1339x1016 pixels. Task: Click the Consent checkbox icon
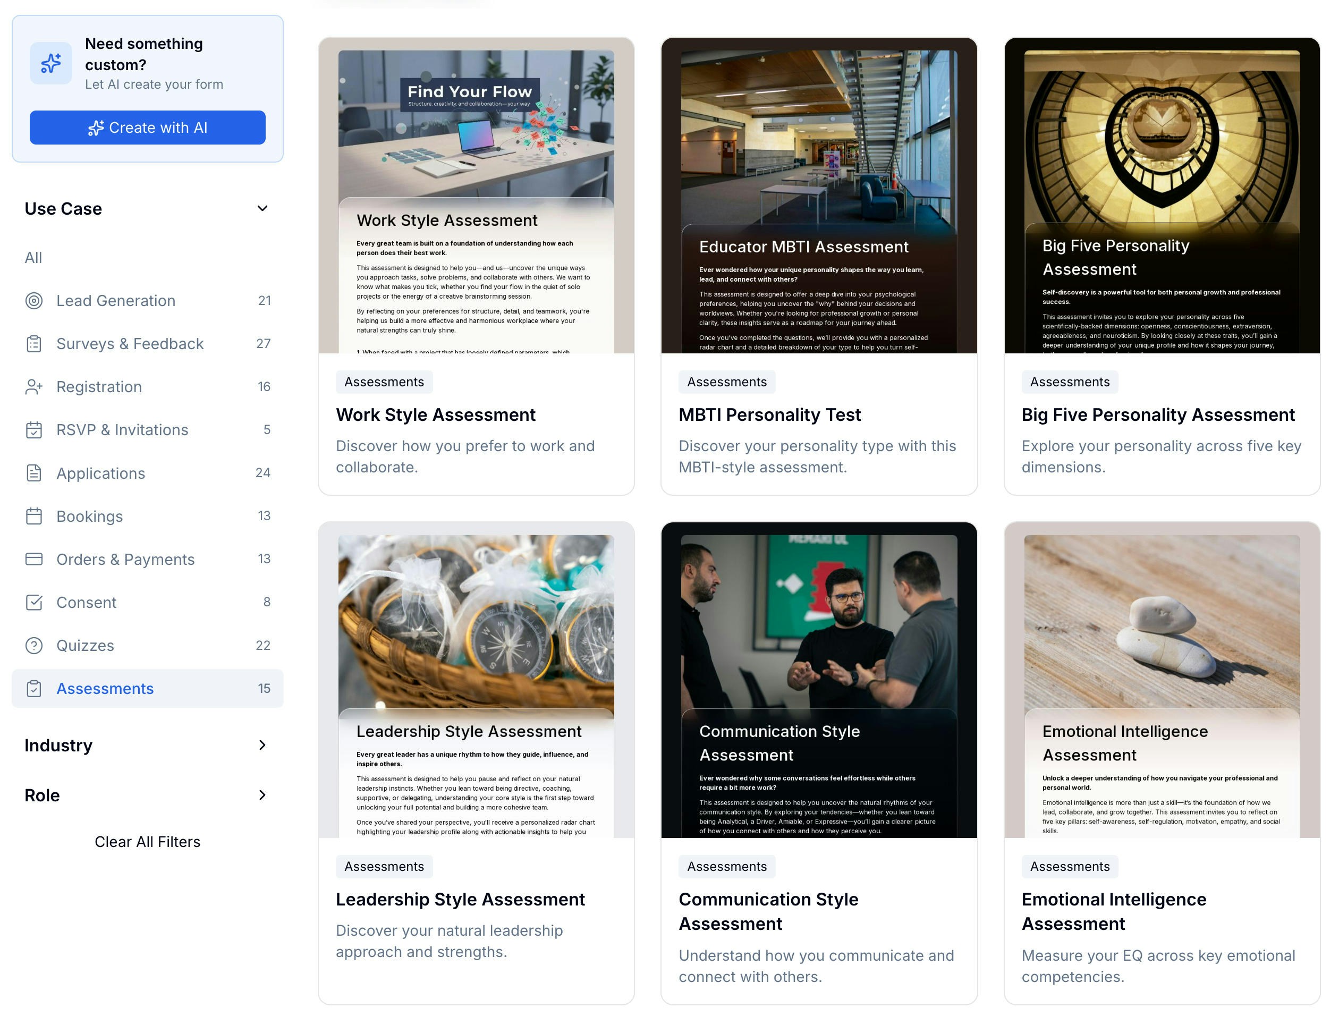[x=34, y=603]
